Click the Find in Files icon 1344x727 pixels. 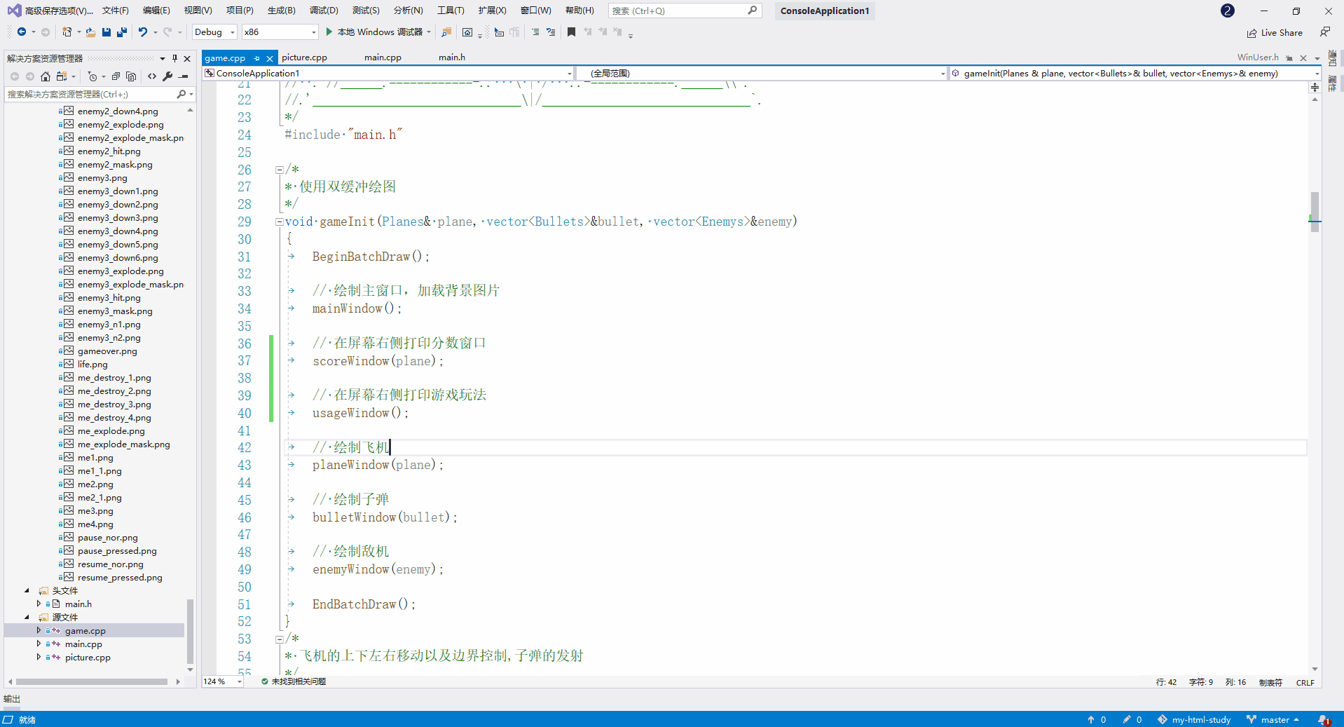pyautogui.click(x=446, y=32)
